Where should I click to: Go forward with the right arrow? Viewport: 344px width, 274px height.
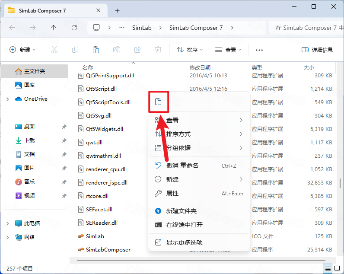[33, 28]
